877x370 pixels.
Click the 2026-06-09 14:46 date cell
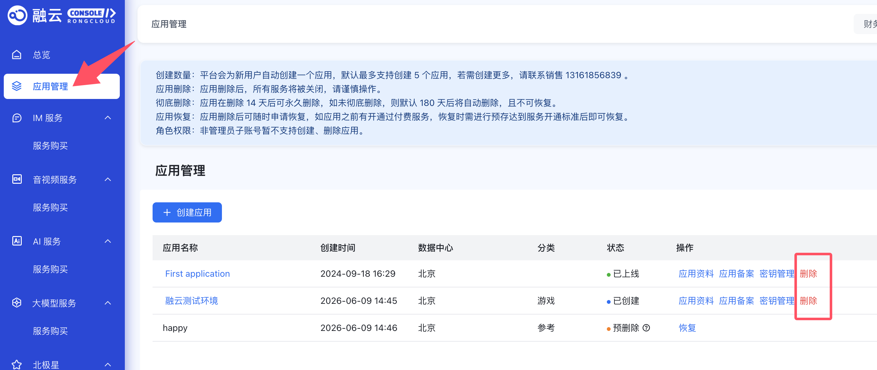358,328
